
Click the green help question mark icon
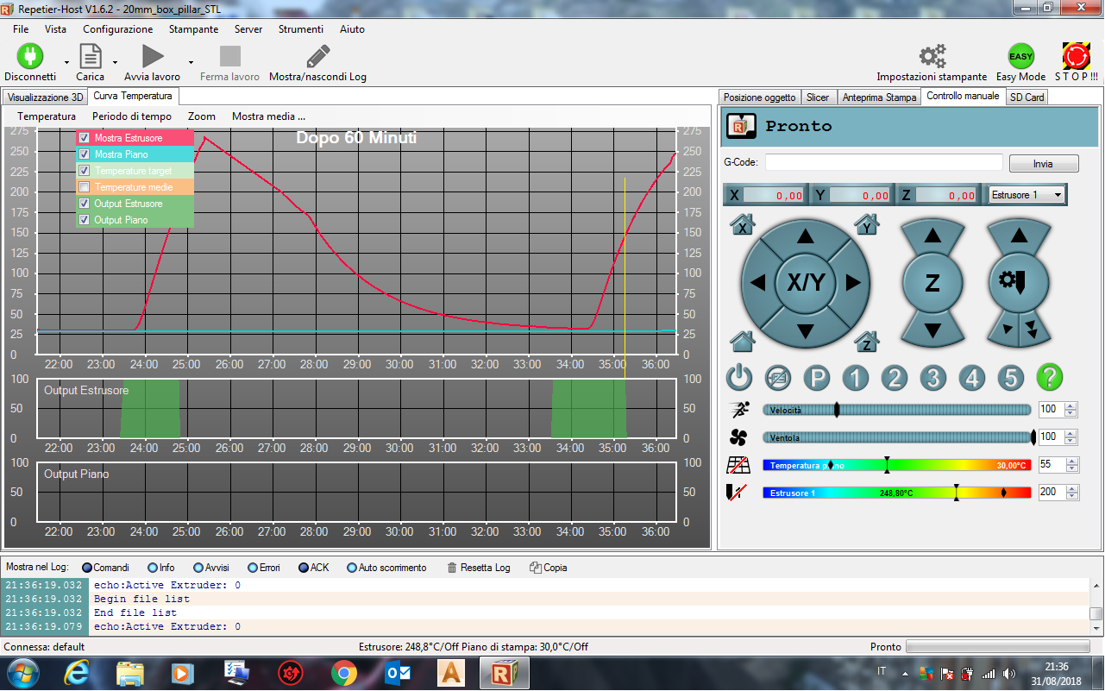1049,377
